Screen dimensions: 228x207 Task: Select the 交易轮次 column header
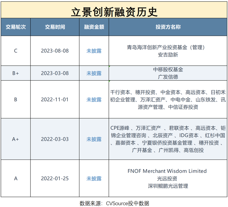pos(16,27)
